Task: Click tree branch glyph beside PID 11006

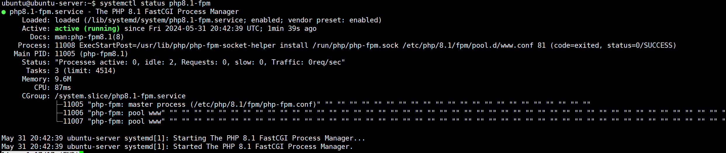Action: coord(59,113)
